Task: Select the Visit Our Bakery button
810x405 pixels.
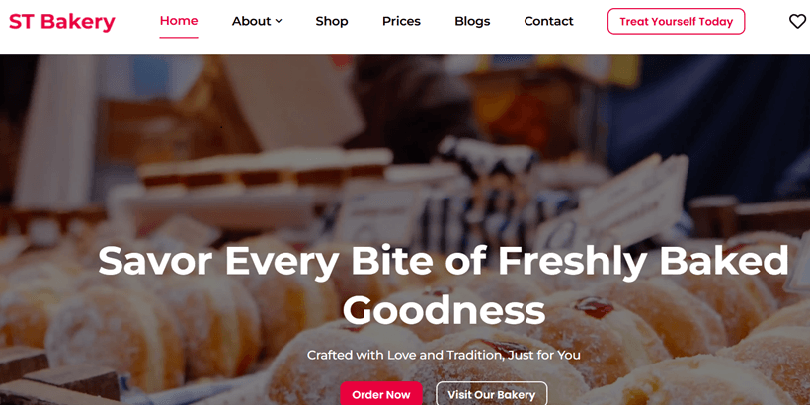Action: pyautogui.click(x=491, y=395)
